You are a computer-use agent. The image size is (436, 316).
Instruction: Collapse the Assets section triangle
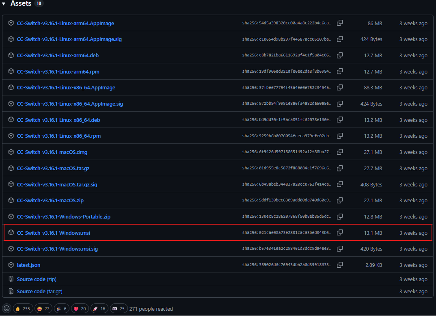[4, 4]
